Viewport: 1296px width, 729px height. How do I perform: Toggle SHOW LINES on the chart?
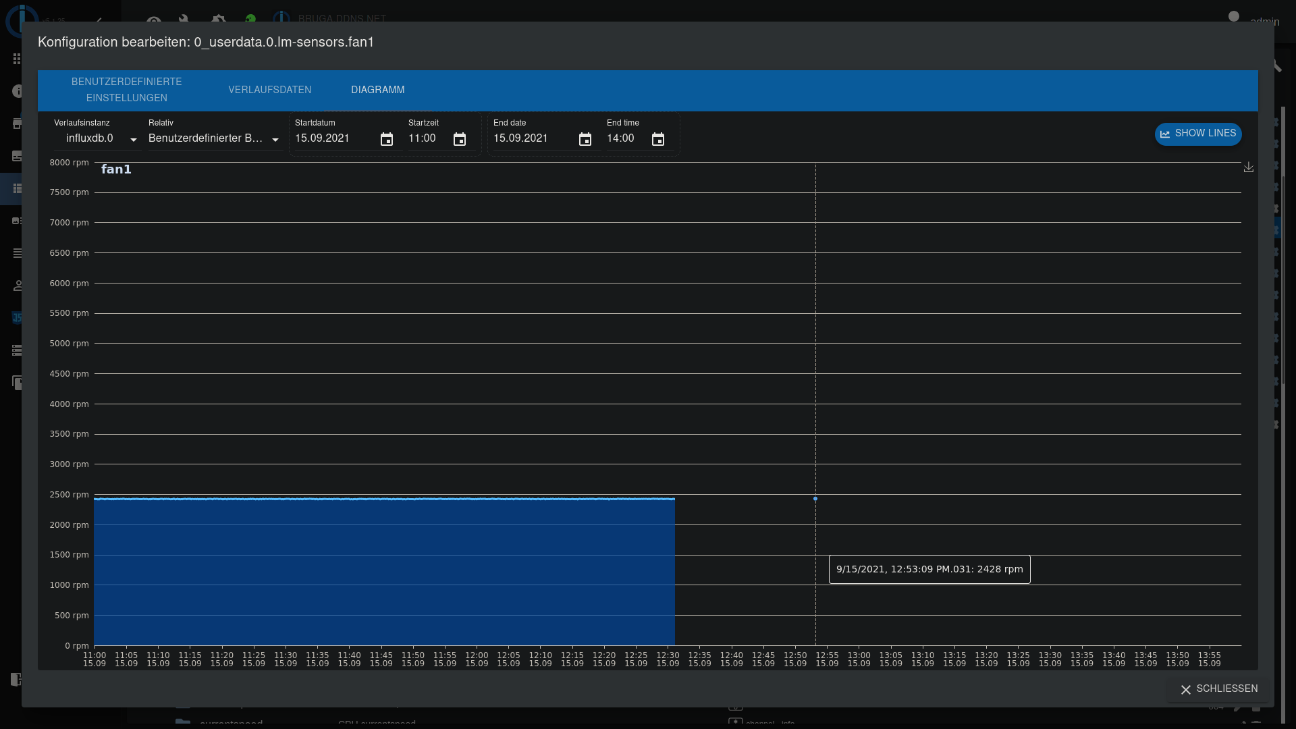(1198, 134)
